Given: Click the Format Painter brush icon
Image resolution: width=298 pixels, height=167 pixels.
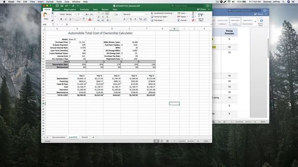Looking at the screenshot, I should [x=53, y=20].
